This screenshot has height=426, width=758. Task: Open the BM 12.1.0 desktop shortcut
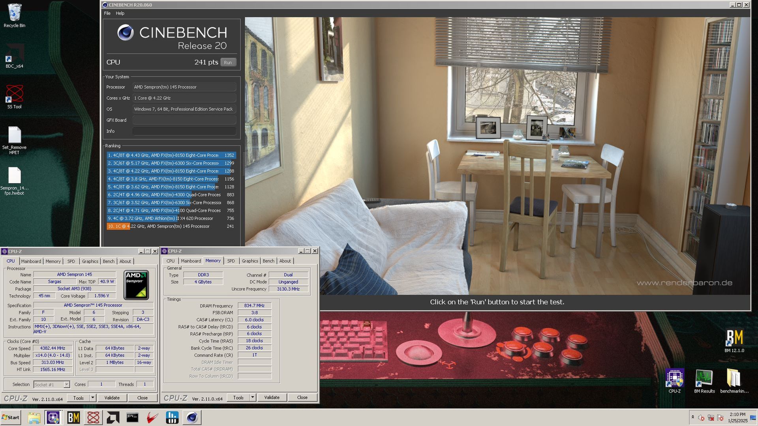point(734,341)
